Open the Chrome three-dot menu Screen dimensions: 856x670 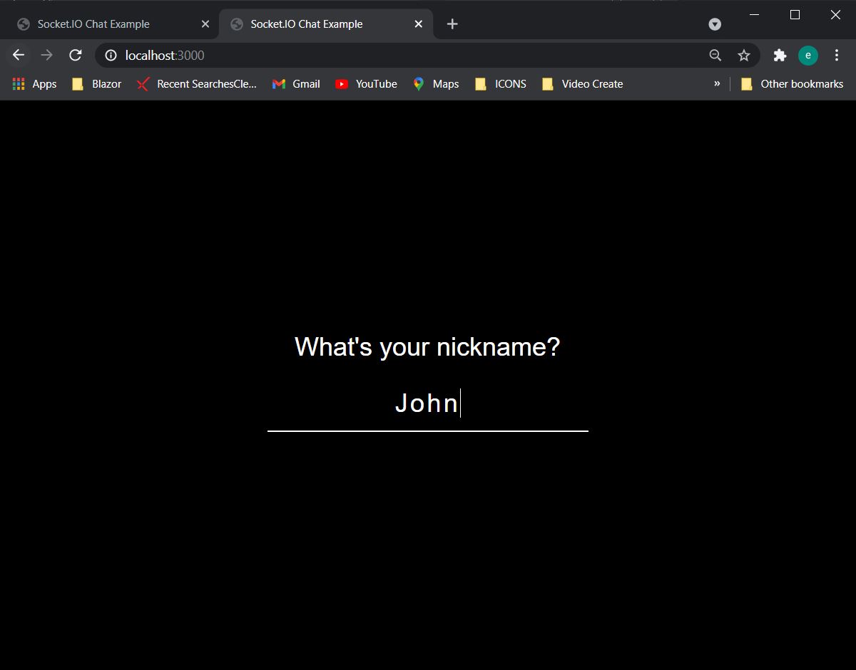(x=837, y=55)
